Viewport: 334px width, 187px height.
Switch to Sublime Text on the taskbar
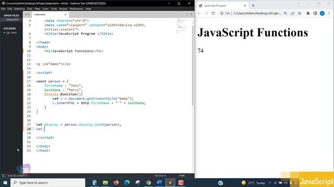(170, 182)
